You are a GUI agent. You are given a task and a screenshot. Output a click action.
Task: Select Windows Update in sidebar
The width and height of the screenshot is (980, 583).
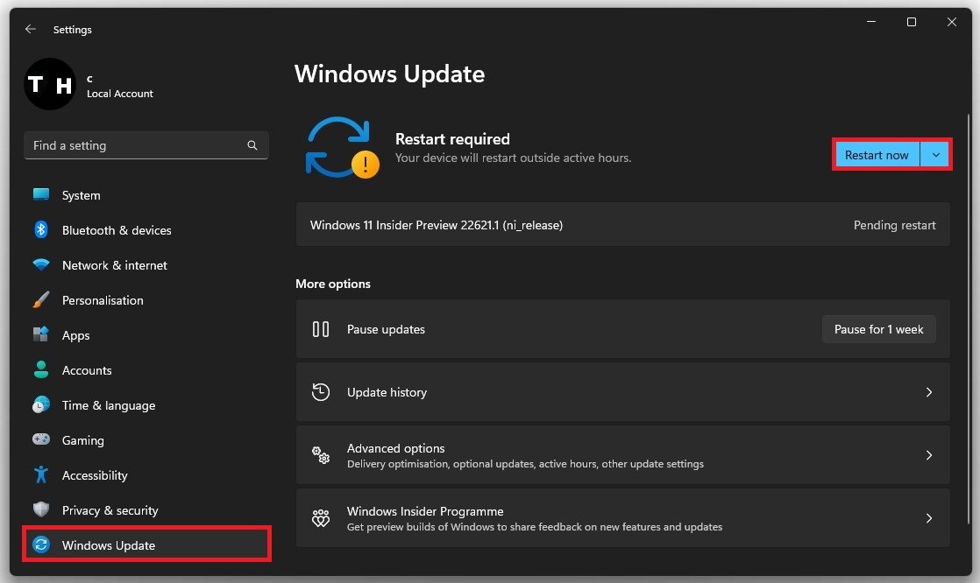click(146, 545)
